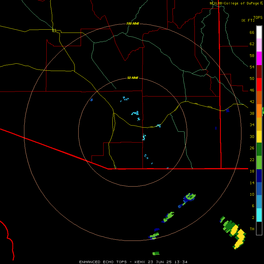This screenshot has width=264, height=264.
Task: Click the "22" legend value
Action: pos(252,160)
